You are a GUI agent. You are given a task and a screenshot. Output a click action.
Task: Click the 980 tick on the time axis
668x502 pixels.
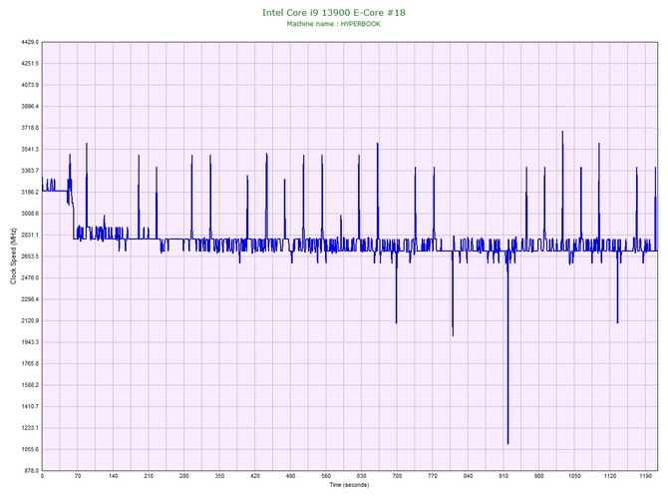539,476
